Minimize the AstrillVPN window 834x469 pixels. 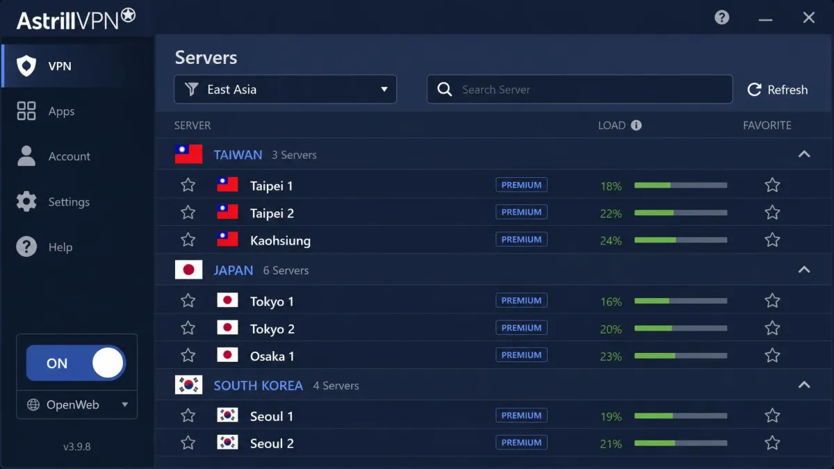[x=765, y=19]
